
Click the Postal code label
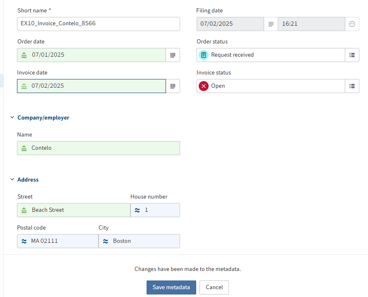(x=31, y=228)
